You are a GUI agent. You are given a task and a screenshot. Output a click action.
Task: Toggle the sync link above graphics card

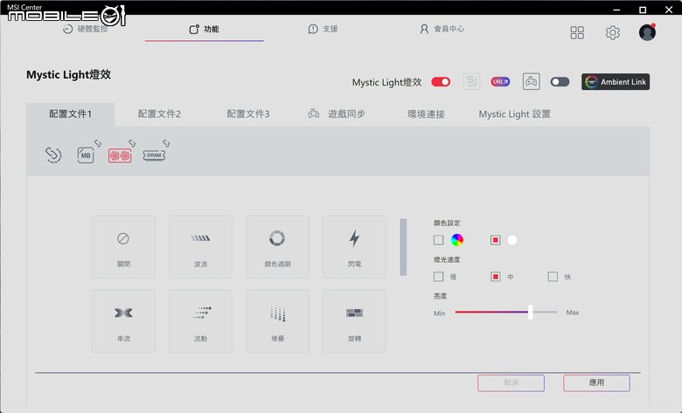click(132, 143)
